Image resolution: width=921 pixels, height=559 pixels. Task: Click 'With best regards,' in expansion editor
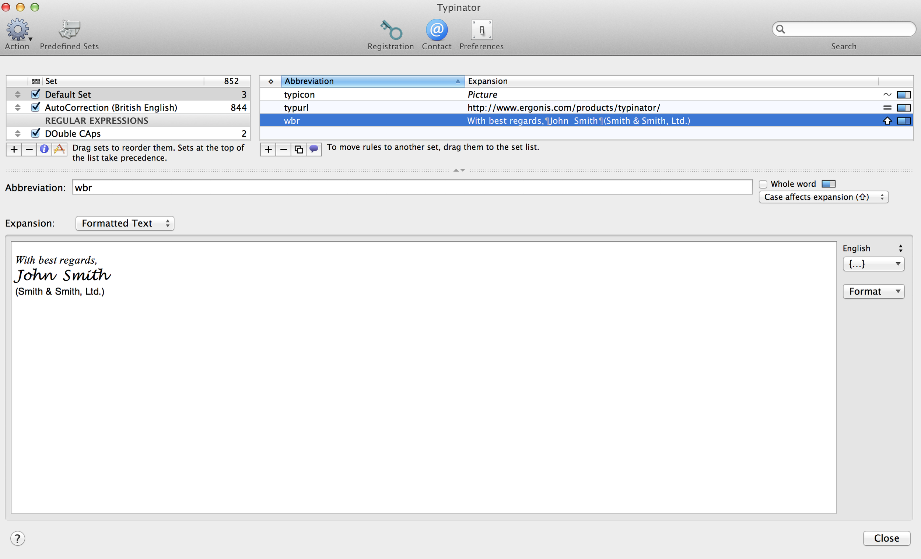pos(56,260)
